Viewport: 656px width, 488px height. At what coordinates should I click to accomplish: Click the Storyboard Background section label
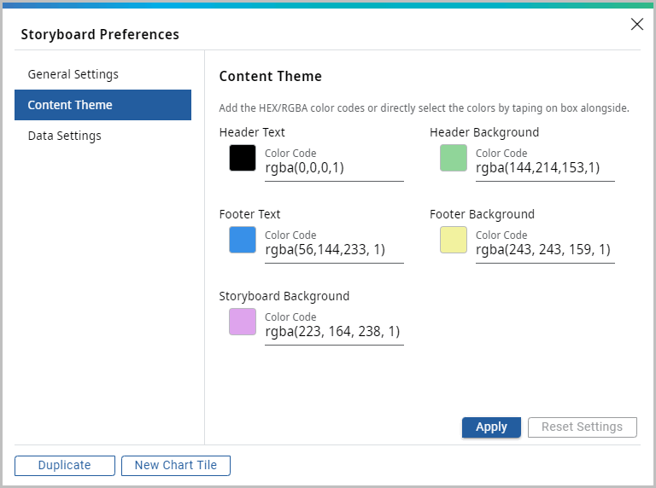click(x=284, y=296)
